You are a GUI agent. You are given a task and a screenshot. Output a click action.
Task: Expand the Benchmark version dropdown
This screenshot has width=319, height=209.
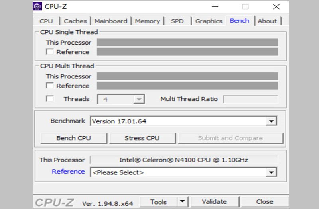(x=271, y=121)
